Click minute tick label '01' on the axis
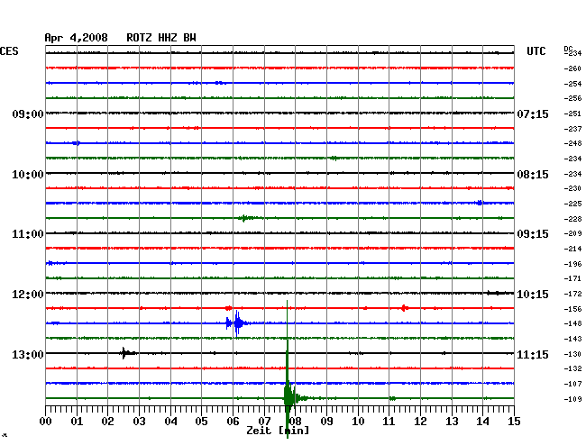Image resolution: width=586 pixels, height=445 pixels. [x=77, y=422]
